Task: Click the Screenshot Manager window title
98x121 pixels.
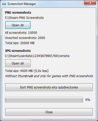Action: [x=22, y=4]
